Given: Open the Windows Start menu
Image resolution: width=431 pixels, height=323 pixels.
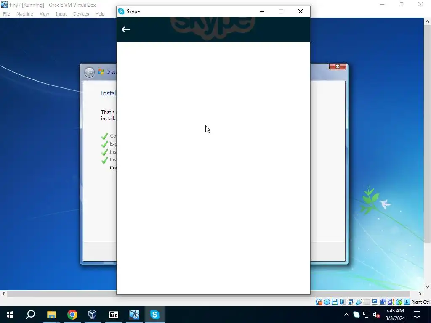Looking at the screenshot, I should 10,315.
